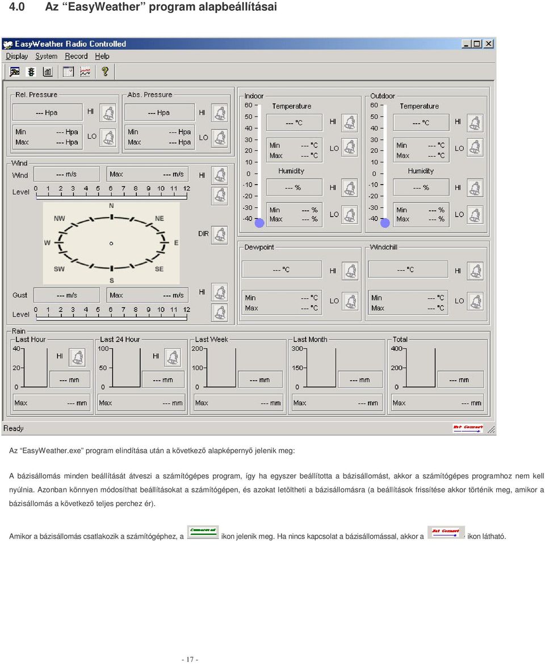This screenshot has height=664, width=545.
Task: Click the Dewpoint HI alarm bell
Action: click(x=350, y=271)
